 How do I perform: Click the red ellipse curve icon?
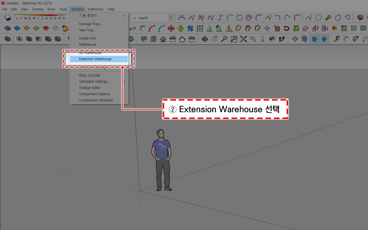[338, 18]
